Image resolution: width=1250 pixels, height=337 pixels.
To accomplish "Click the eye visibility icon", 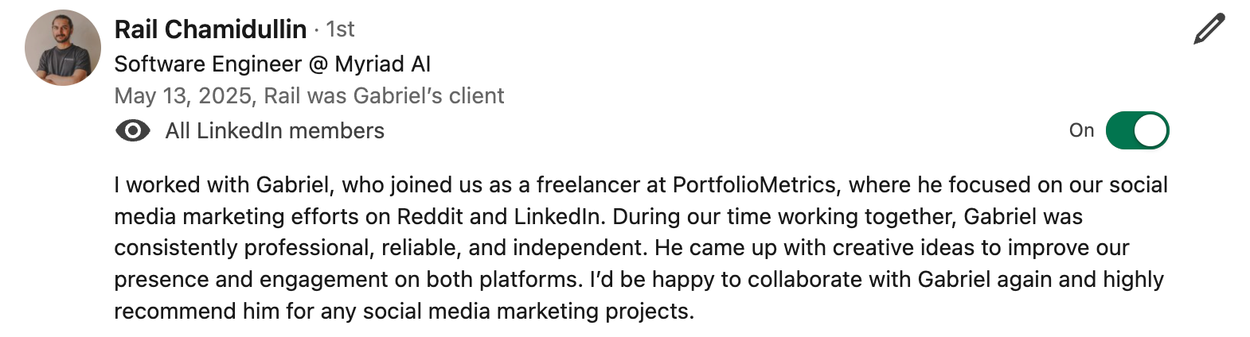I will tap(132, 131).
